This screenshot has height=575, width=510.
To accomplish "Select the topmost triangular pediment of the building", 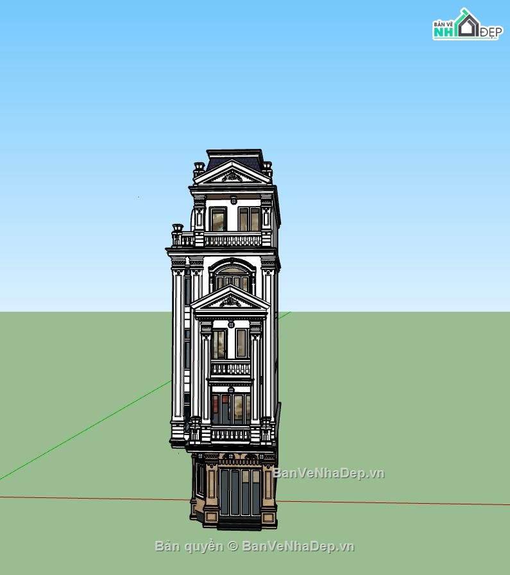I will tap(232, 174).
